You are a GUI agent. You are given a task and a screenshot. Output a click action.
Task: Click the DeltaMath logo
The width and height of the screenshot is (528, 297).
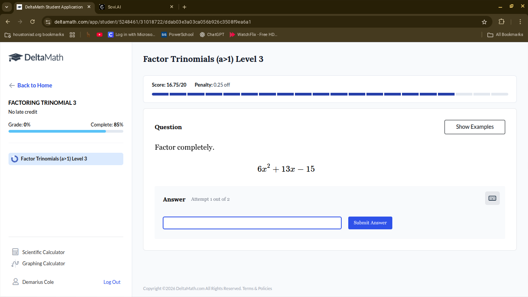point(36,58)
